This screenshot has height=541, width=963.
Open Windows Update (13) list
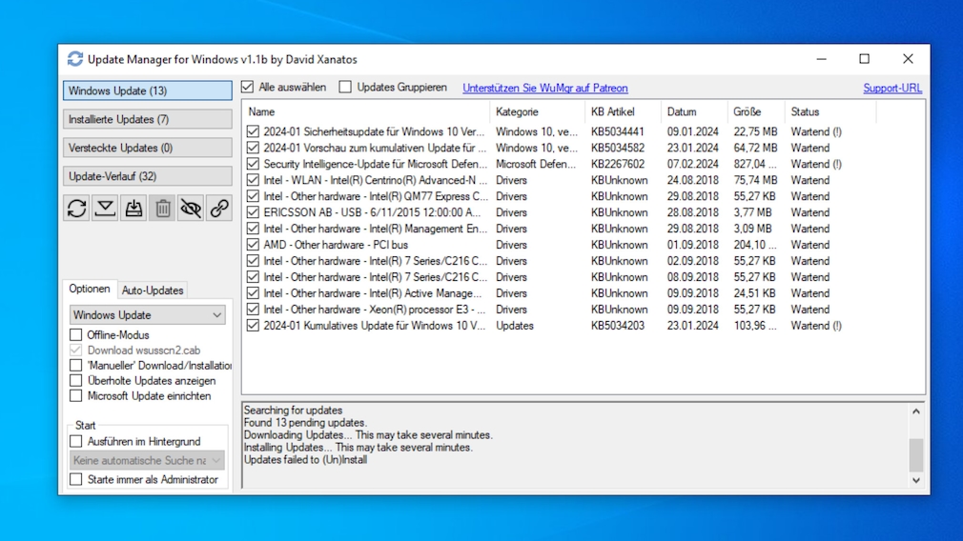(x=148, y=90)
